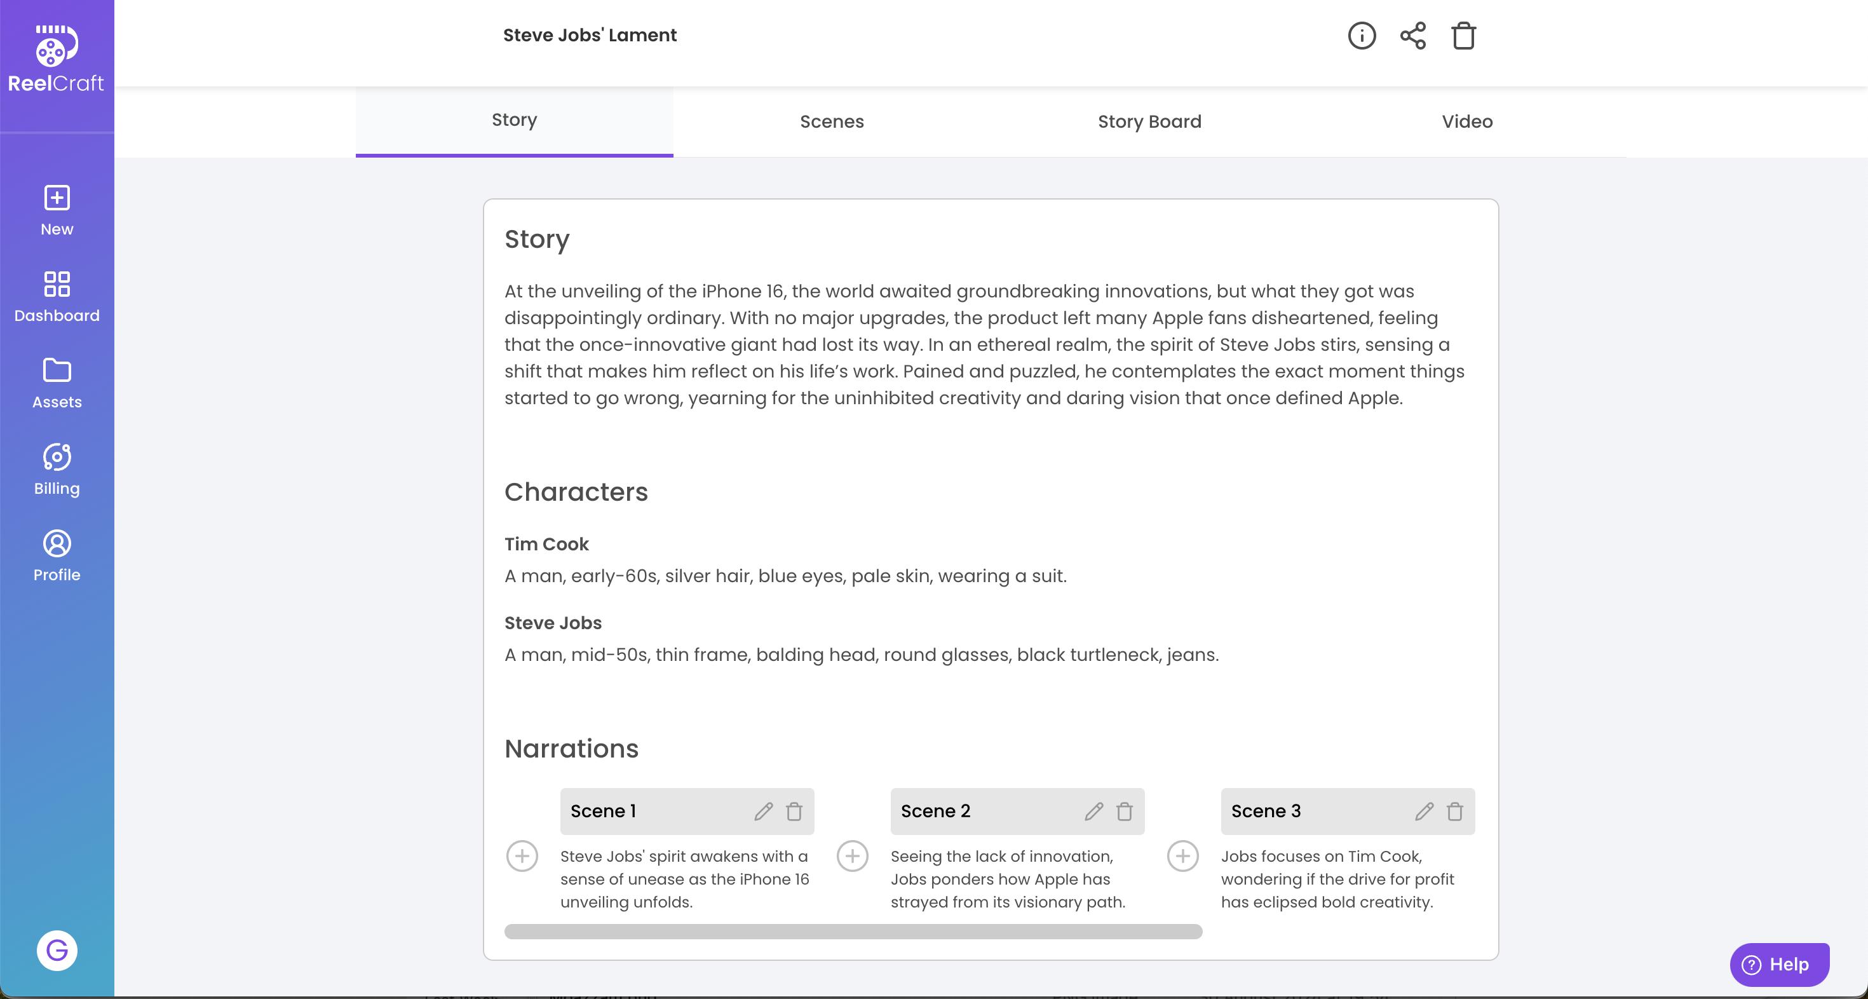Click the project info icon
This screenshot has width=1868, height=999.
[x=1361, y=36]
